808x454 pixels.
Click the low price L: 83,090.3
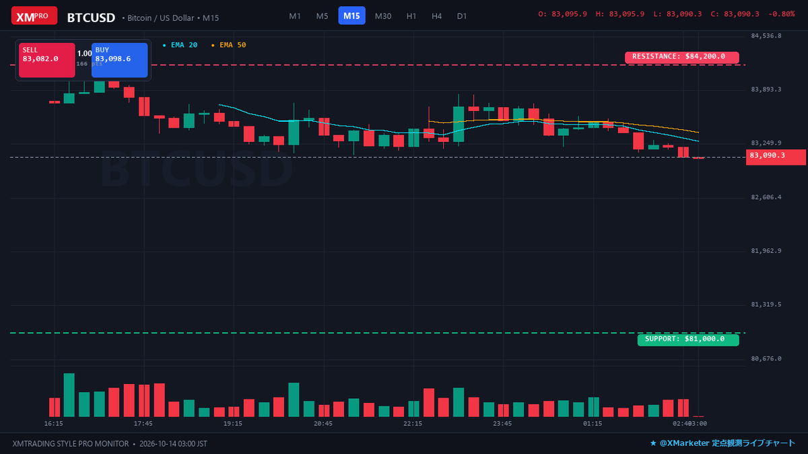[677, 14]
